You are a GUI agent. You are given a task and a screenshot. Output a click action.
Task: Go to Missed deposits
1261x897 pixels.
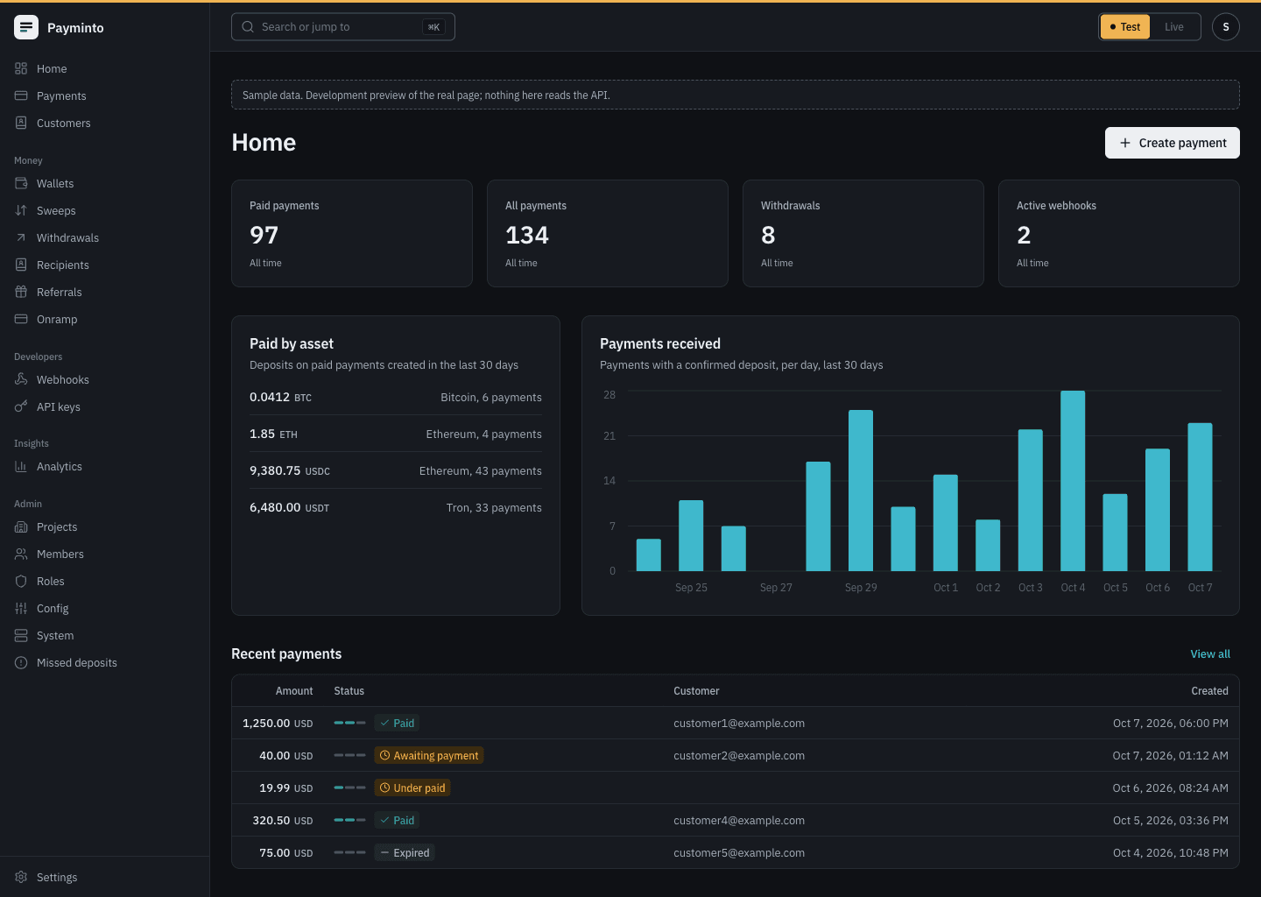pyautogui.click(x=105, y=662)
